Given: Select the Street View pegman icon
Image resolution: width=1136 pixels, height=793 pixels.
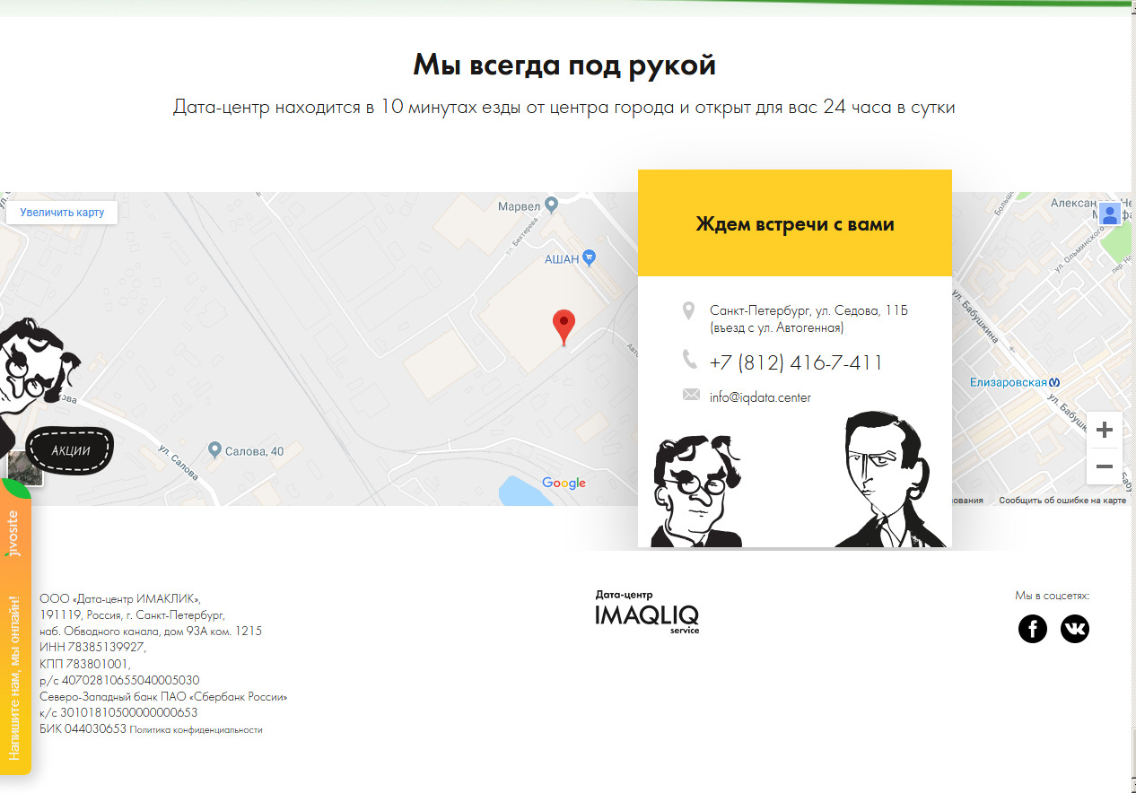Looking at the screenshot, I should (x=1110, y=213).
